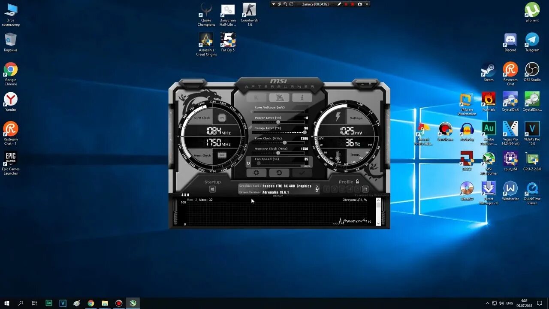Image resolution: width=549 pixels, height=309 pixels.
Task: Toggle the Profile lock icon
Action: pyautogui.click(x=357, y=182)
